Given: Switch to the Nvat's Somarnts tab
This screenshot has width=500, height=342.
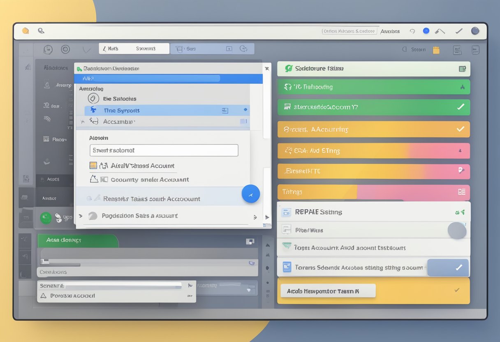Looking at the screenshot, I should click(134, 49).
